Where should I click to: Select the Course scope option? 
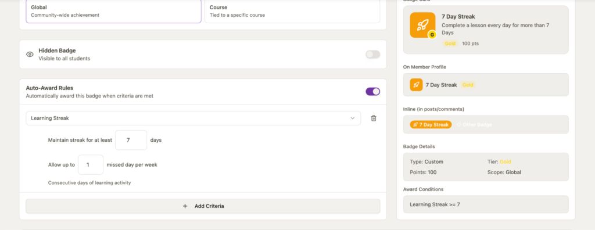tap(292, 11)
